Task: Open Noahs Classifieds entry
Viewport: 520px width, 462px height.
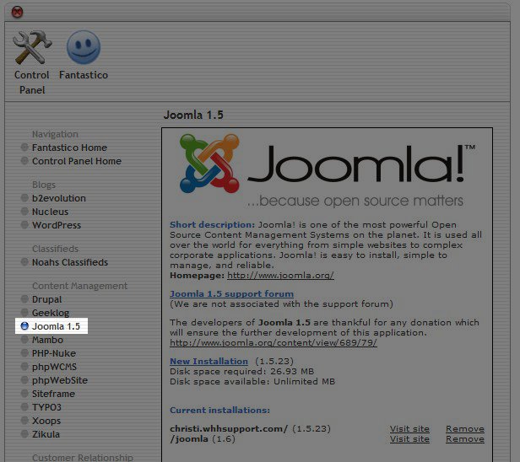Action: 69,262
